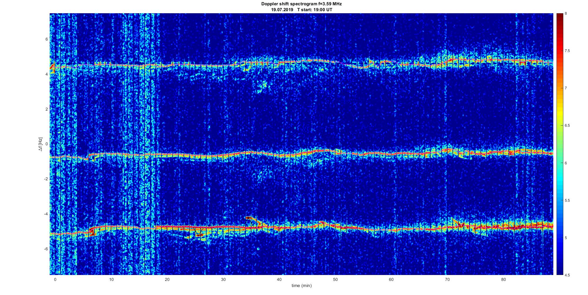The height and width of the screenshot is (295, 588).
Task: Click the x-axis tick label '30'
Action: pos(223,279)
